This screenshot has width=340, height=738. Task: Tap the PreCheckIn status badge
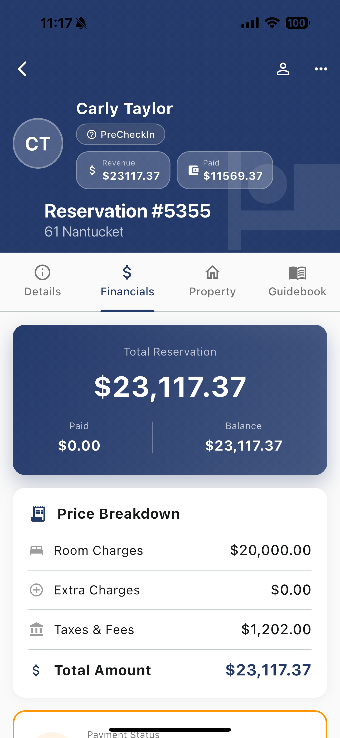tap(120, 134)
